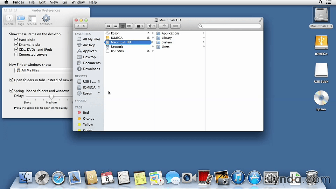This screenshot has height=189, width=336.
Task: Select Applications in the sidebar favorites
Action: pos(88,51)
